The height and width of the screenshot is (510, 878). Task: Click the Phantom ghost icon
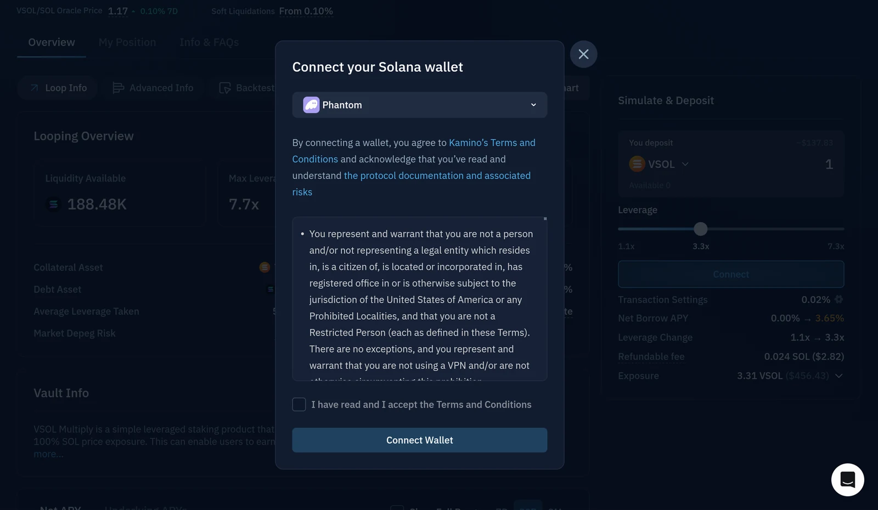click(311, 105)
